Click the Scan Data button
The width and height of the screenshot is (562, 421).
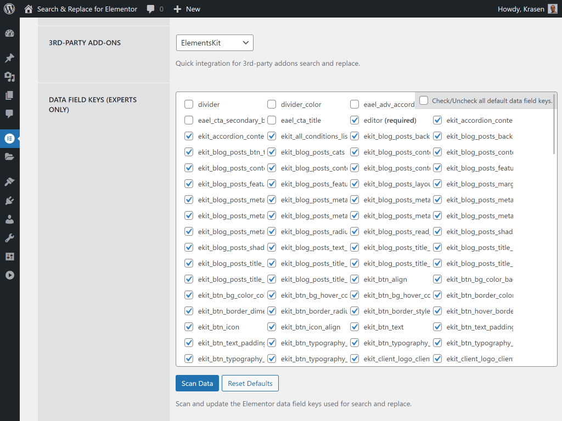[197, 383]
